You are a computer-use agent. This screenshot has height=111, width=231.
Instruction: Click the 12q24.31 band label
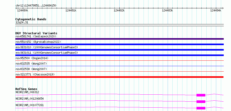click(22, 23)
